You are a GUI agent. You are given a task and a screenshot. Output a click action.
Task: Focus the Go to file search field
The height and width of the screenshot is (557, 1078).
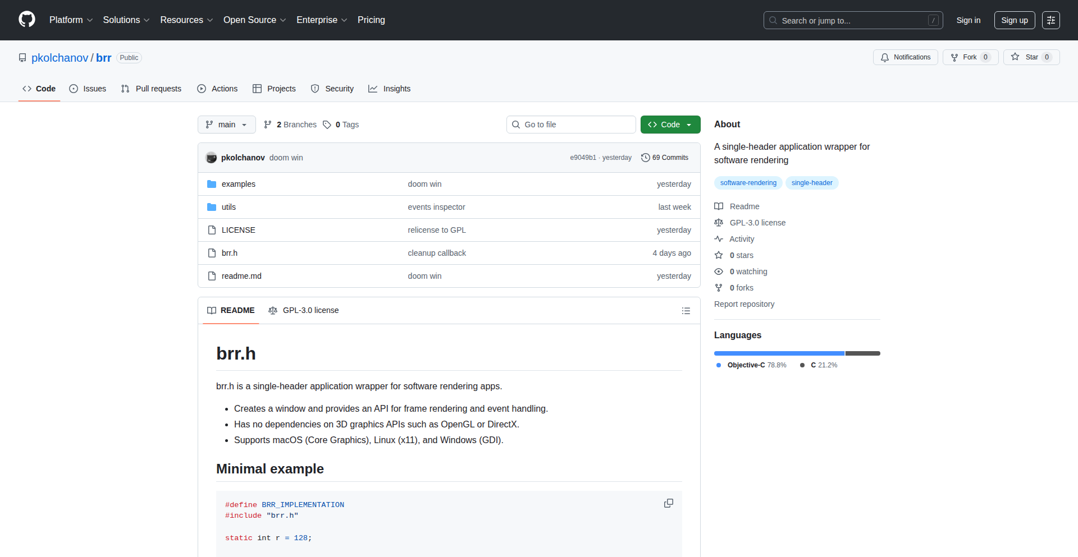(x=571, y=125)
